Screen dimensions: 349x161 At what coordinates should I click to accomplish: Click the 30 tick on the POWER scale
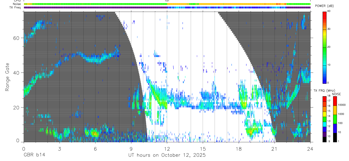click(329, 29)
